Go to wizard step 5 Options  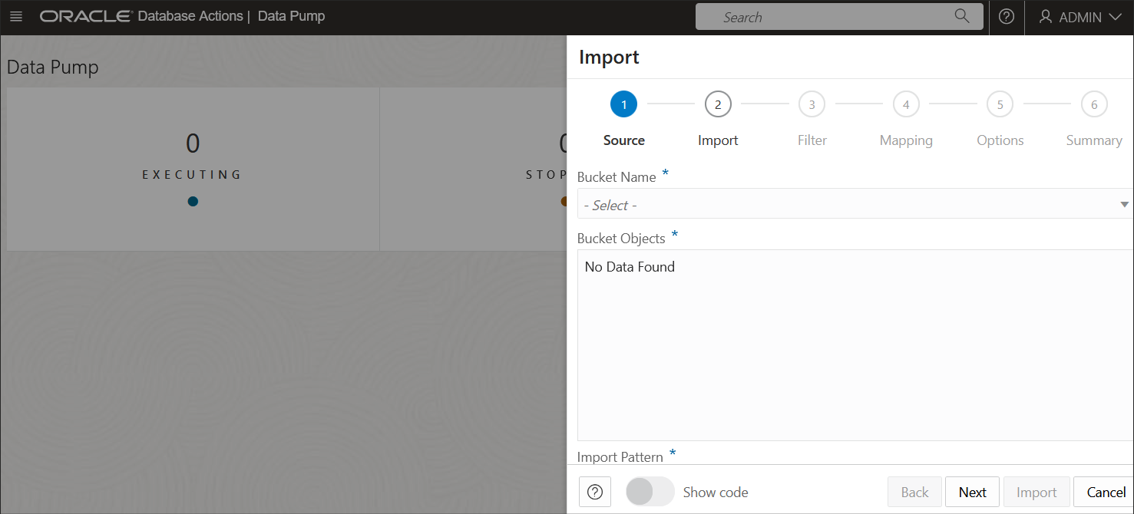[x=1000, y=104]
